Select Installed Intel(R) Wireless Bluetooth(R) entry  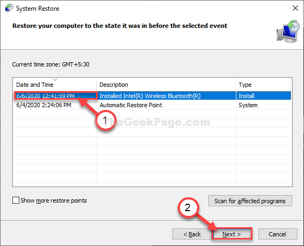[150, 96]
